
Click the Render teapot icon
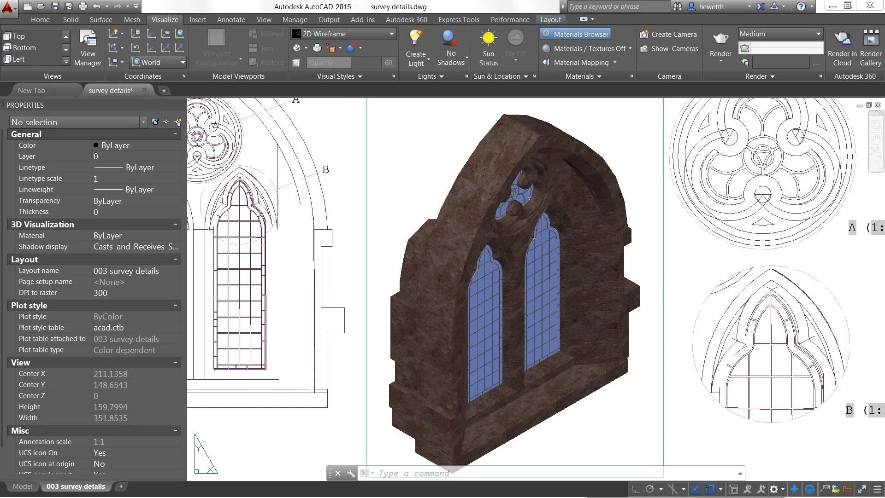pos(720,38)
